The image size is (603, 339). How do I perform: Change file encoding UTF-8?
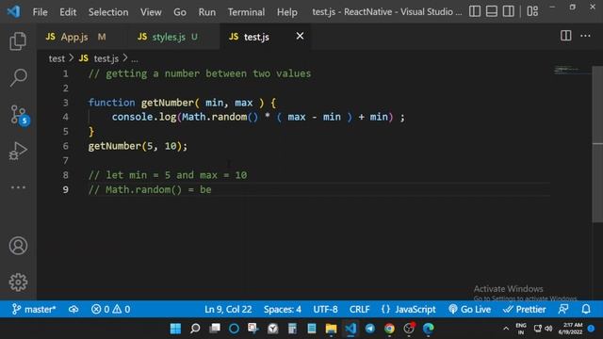[x=325, y=310]
